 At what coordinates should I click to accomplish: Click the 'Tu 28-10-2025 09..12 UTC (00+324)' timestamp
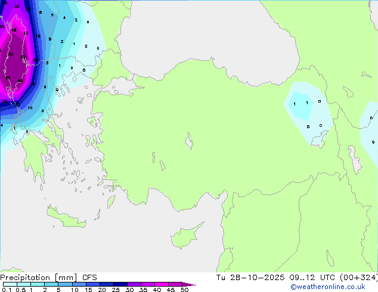click(x=297, y=278)
